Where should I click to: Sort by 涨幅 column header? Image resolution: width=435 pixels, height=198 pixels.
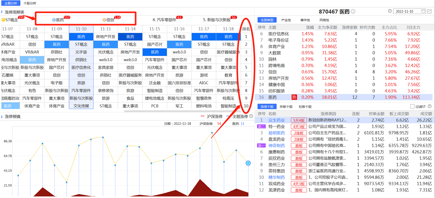[x=310, y=27]
